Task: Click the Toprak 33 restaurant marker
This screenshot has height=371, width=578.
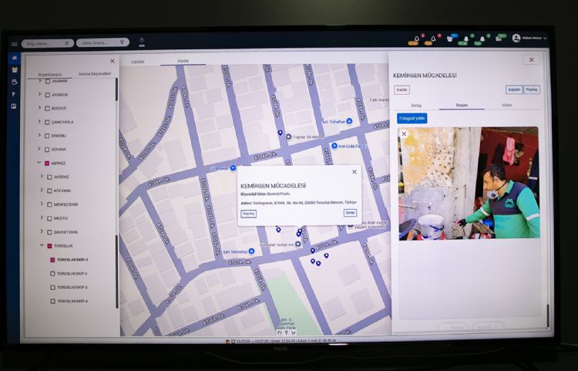Action: tap(289, 137)
